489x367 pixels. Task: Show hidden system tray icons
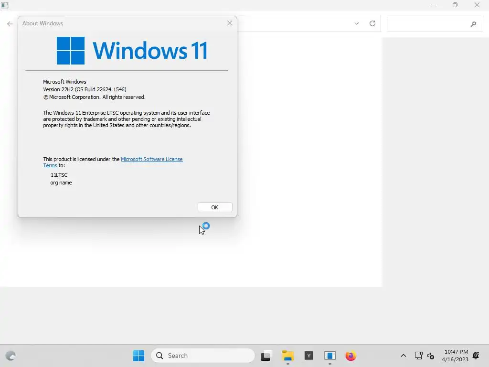pyautogui.click(x=403, y=356)
